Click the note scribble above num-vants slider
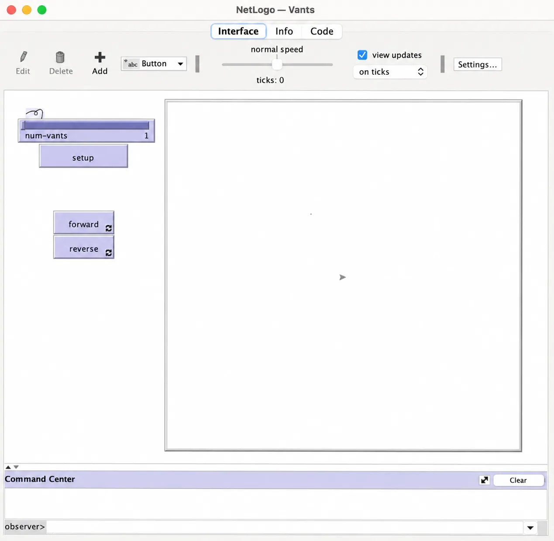Viewport: 554px width, 541px height. [x=34, y=114]
